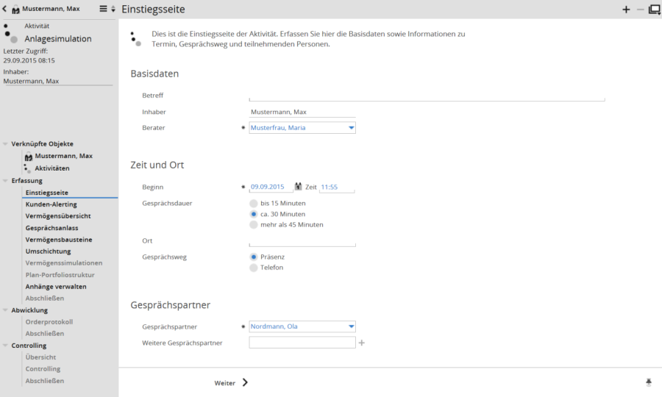Select 'mehr als 45 Minuten' duration

coord(254,225)
